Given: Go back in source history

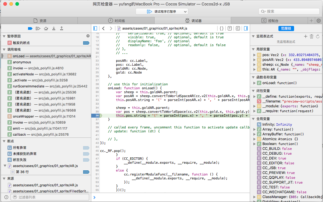Looking at the screenshot, I should (x=103, y=28).
